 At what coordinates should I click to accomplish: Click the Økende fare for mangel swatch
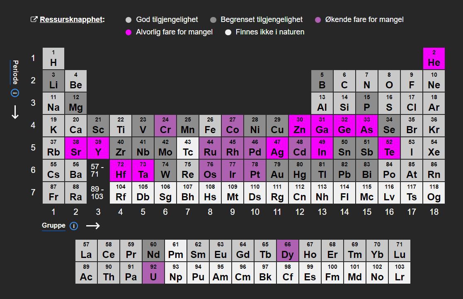[x=318, y=20]
